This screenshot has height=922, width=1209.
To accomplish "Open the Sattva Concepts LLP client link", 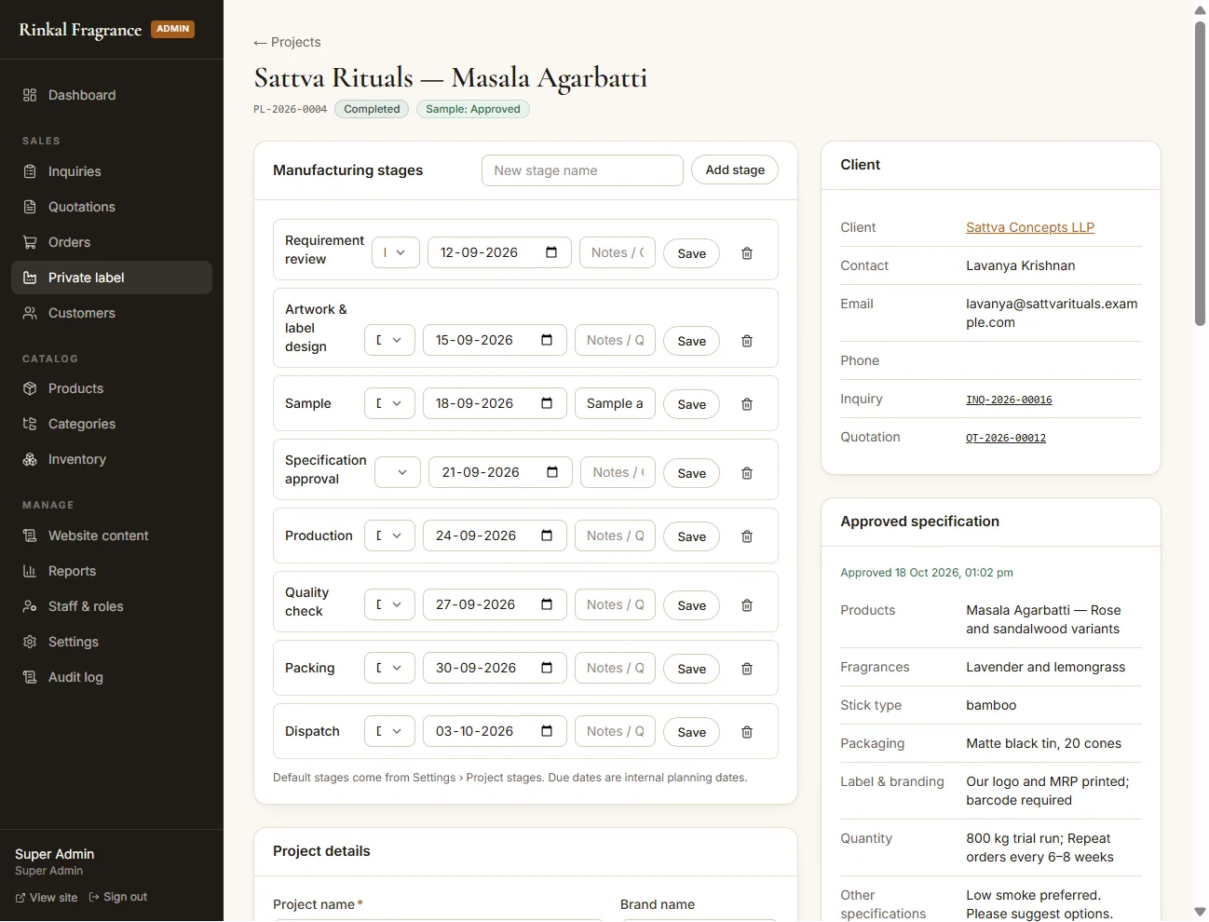I will [x=1030, y=227].
